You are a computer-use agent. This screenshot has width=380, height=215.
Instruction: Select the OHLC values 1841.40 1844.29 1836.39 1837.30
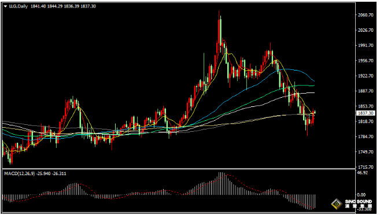(x=63, y=6)
